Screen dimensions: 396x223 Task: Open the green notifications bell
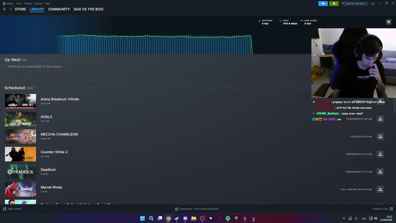click(334, 3)
